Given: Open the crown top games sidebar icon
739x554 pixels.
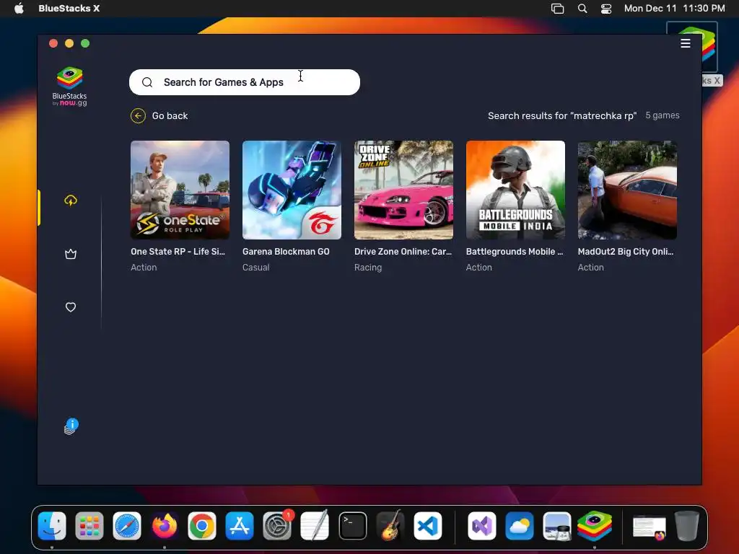Looking at the screenshot, I should [x=71, y=255].
